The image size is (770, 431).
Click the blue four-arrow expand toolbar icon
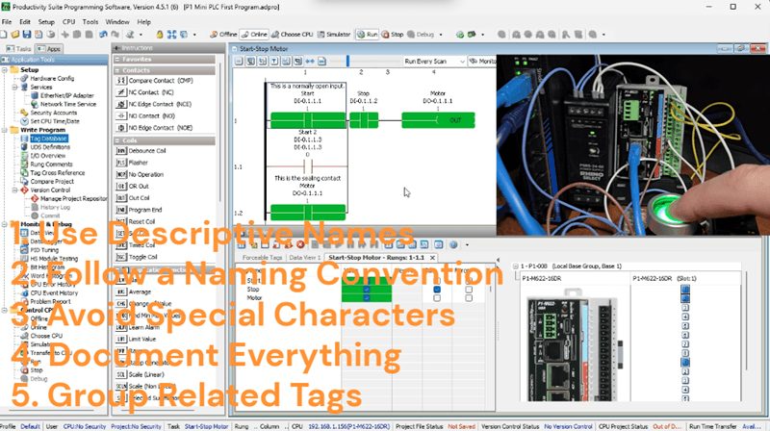[x=171, y=35]
